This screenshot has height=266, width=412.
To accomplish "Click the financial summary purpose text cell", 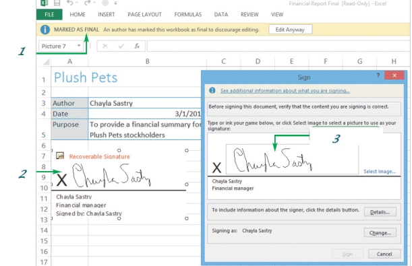I will 145,129.
